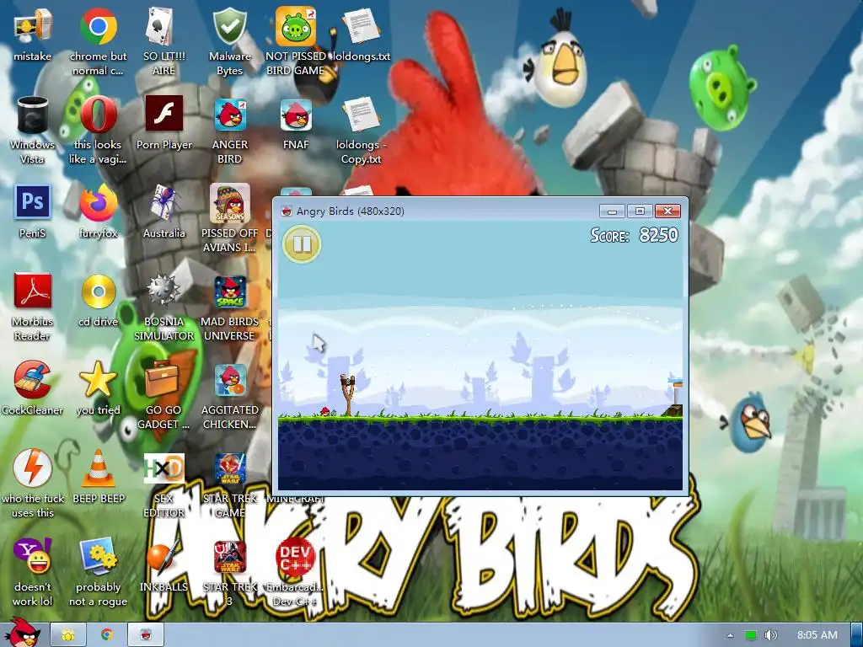Open Yahoo icon labeled 'doesn't work lol'
The height and width of the screenshot is (647, 863).
[33, 557]
